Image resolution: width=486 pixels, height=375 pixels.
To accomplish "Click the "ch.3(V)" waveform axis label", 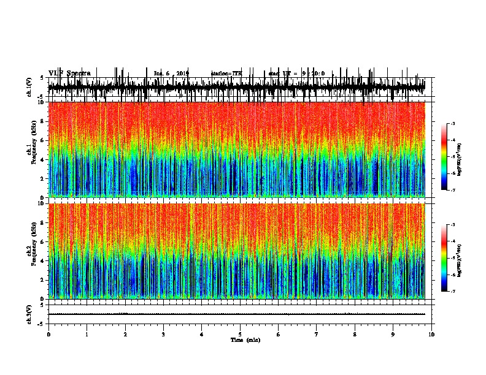I will click(x=29, y=314).
